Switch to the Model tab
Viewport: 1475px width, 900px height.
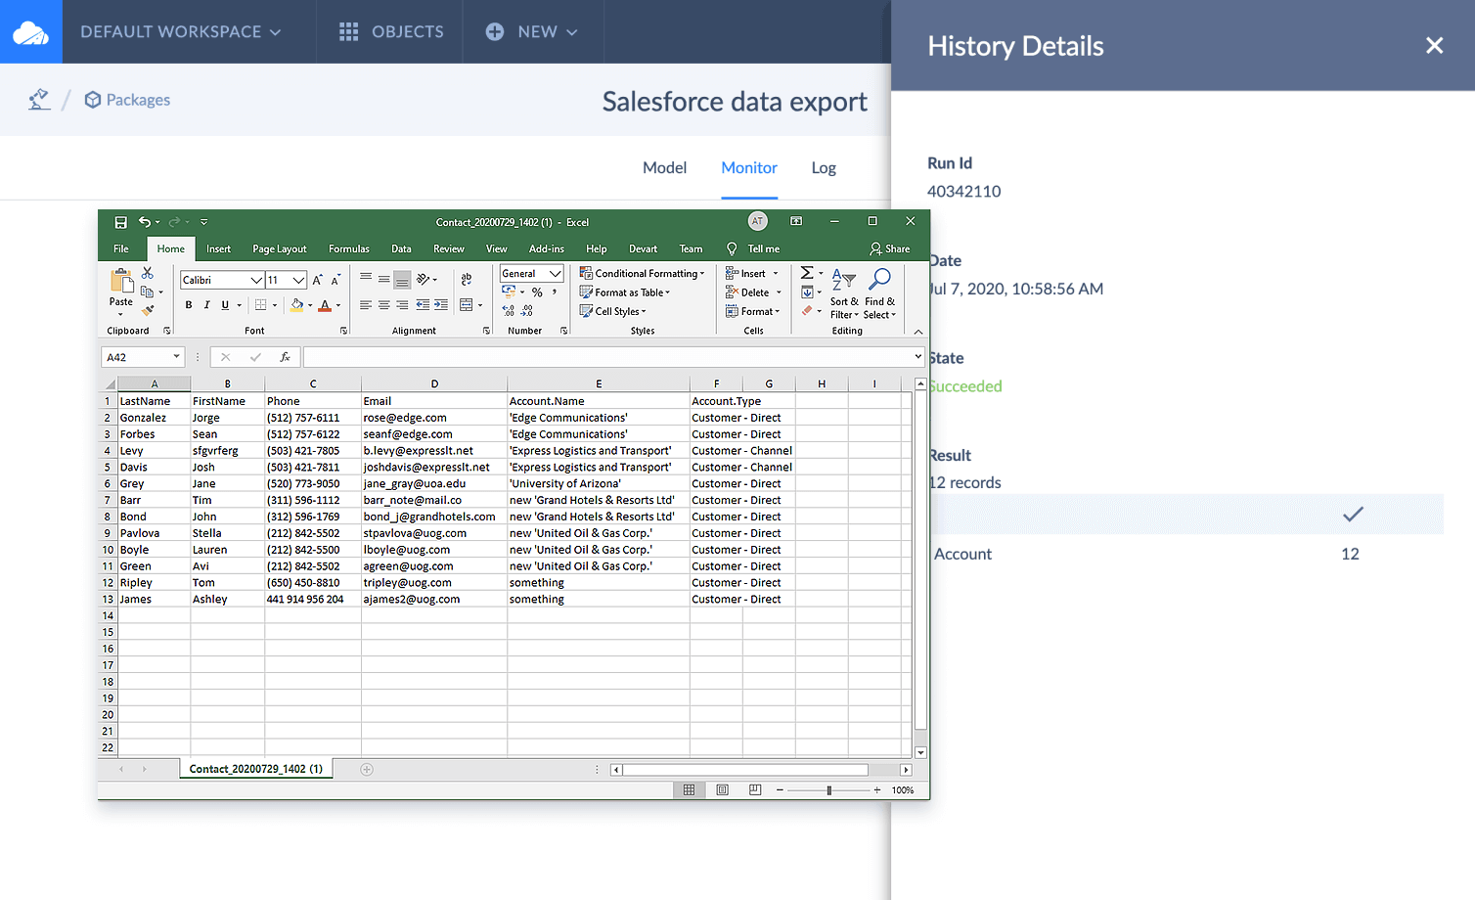664,167
